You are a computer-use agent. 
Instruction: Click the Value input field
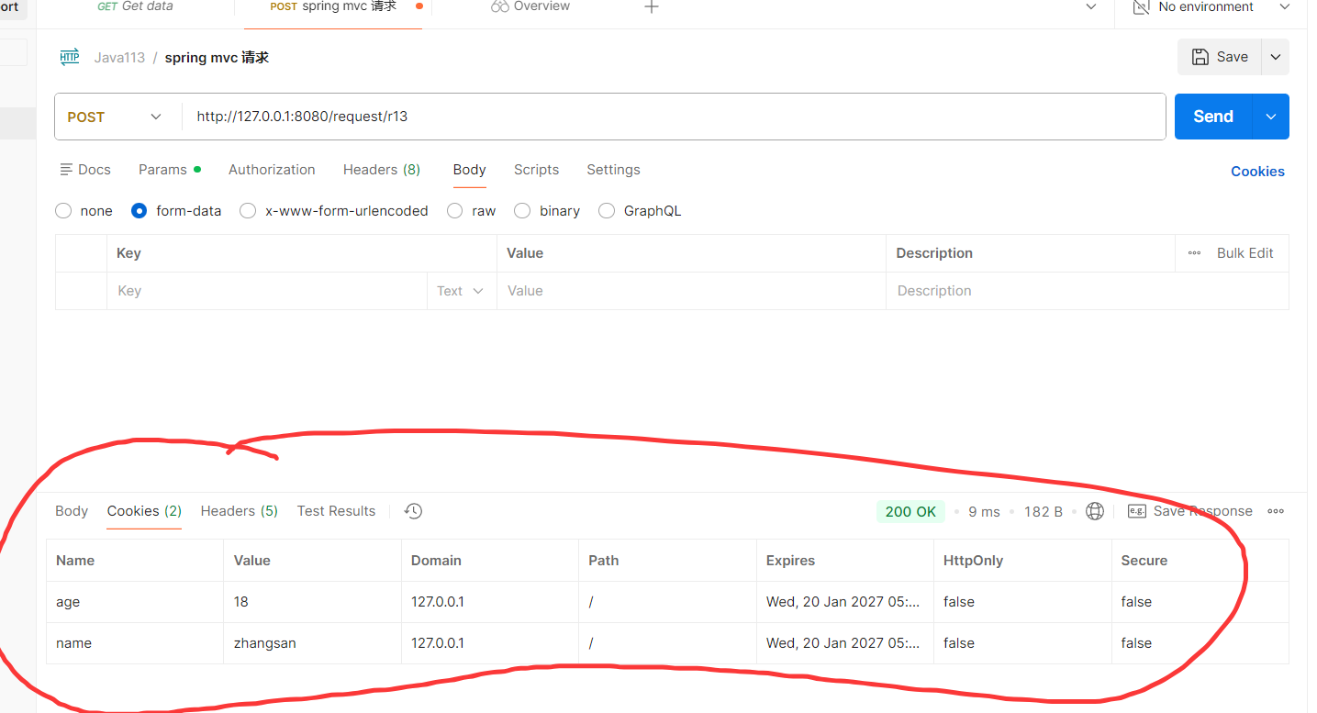coord(691,291)
